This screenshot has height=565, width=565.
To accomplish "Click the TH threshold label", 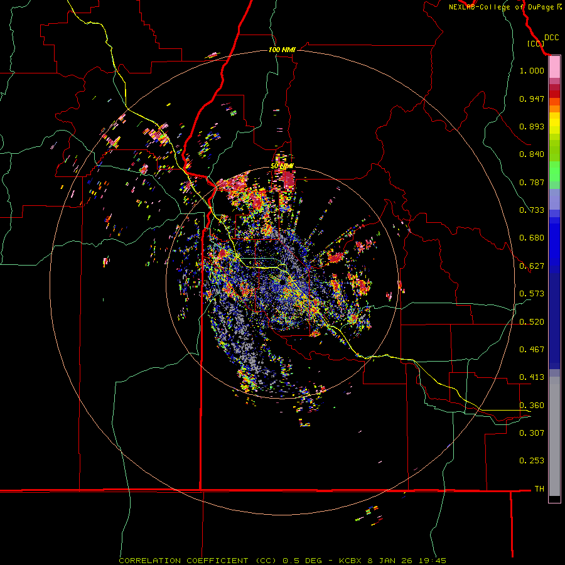I will (x=539, y=489).
